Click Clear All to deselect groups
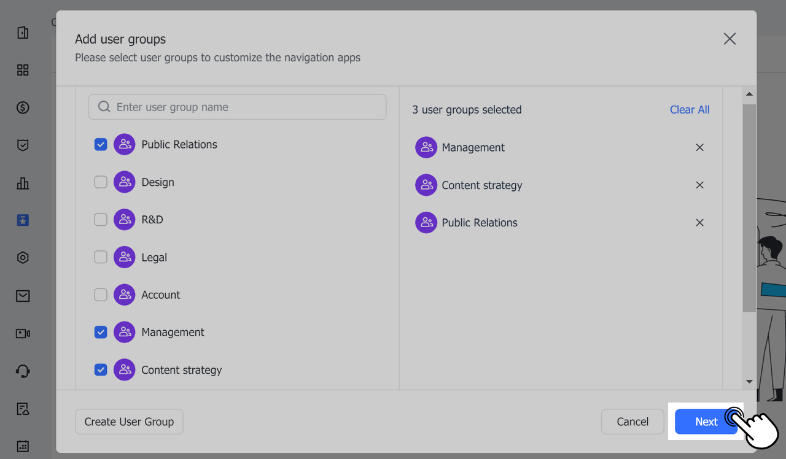786x459 pixels. tap(689, 109)
